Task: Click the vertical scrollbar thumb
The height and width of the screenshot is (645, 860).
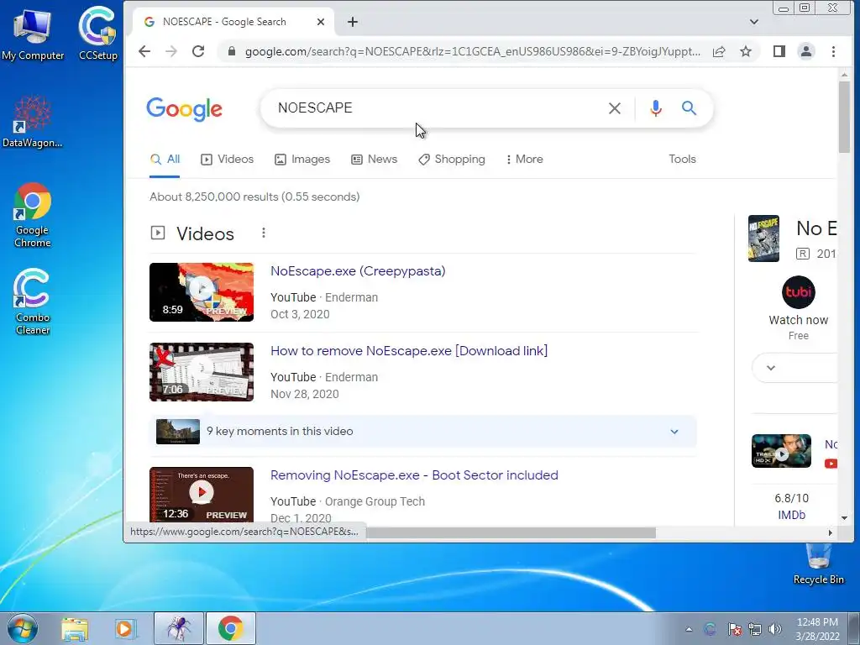Action: [844, 117]
